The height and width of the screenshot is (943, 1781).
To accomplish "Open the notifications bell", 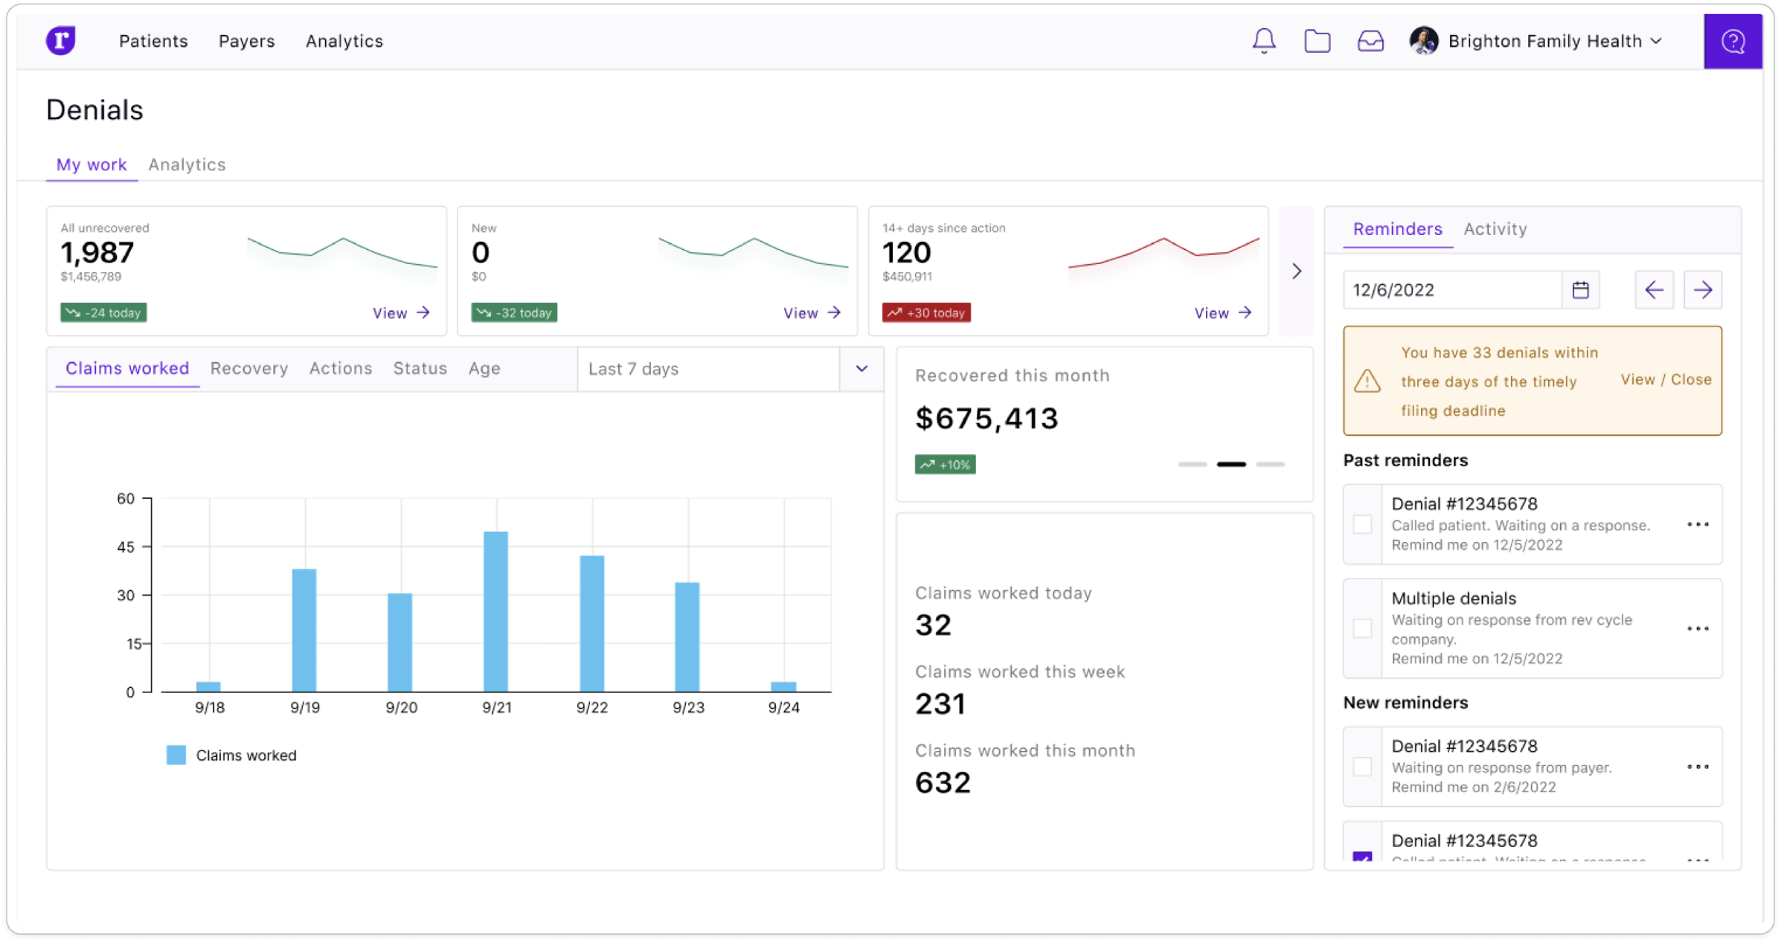I will pyautogui.click(x=1263, y=41).
